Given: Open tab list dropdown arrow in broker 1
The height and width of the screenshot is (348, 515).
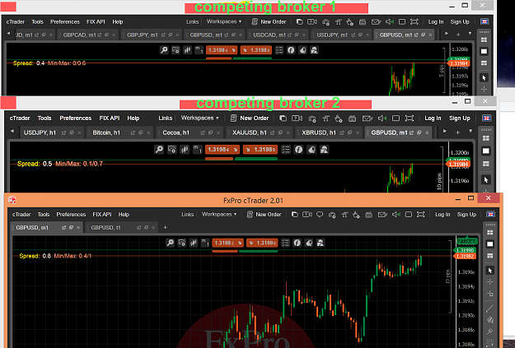Looking at the screenshot, I should click(x=470, y=34).
